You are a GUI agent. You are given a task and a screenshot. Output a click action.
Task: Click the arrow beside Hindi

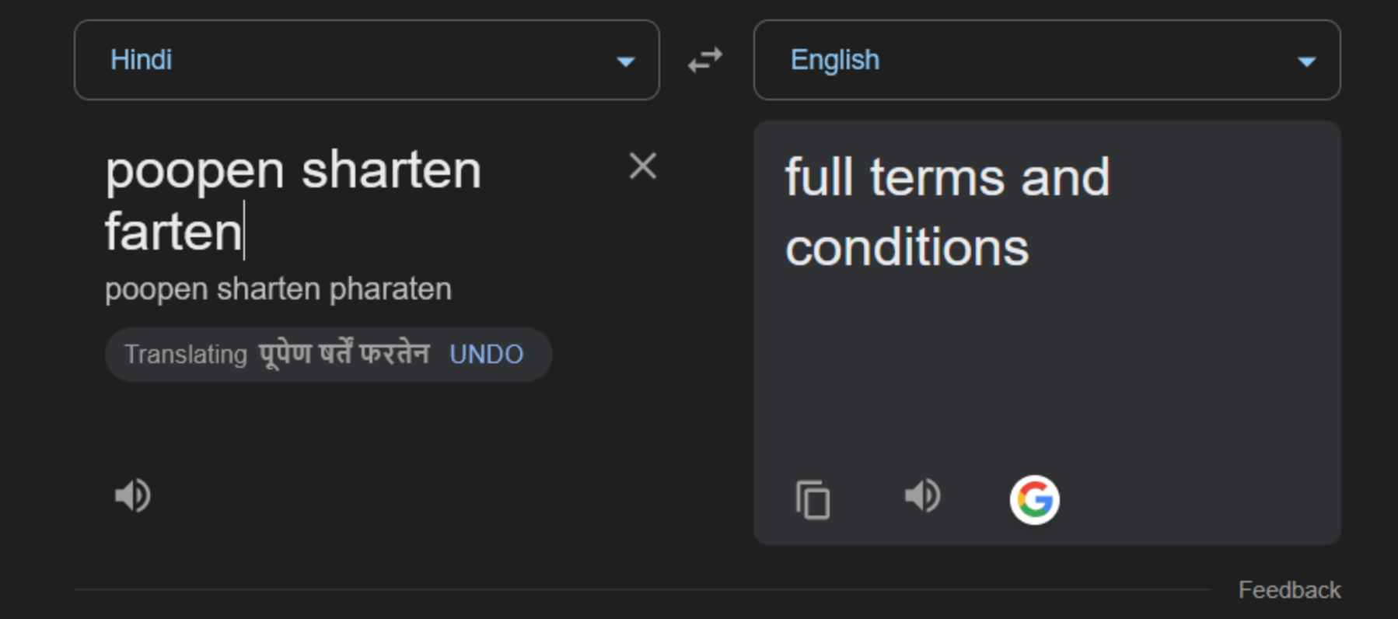[625, 61]
